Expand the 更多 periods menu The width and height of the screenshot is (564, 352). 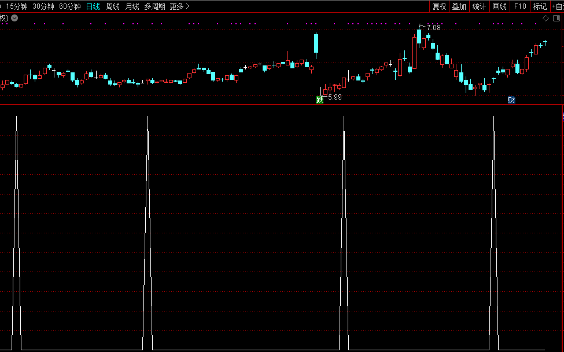(x=179, y=6)
